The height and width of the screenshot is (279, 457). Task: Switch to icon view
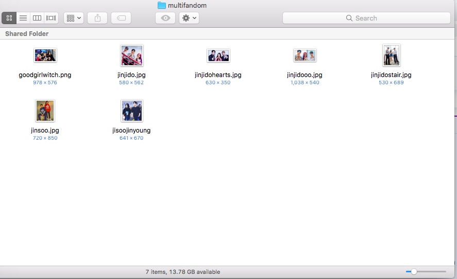click(x=9, y=18)
